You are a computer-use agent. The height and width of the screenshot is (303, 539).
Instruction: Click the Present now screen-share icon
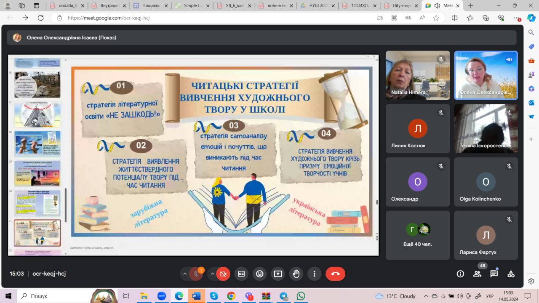(278, 274)
